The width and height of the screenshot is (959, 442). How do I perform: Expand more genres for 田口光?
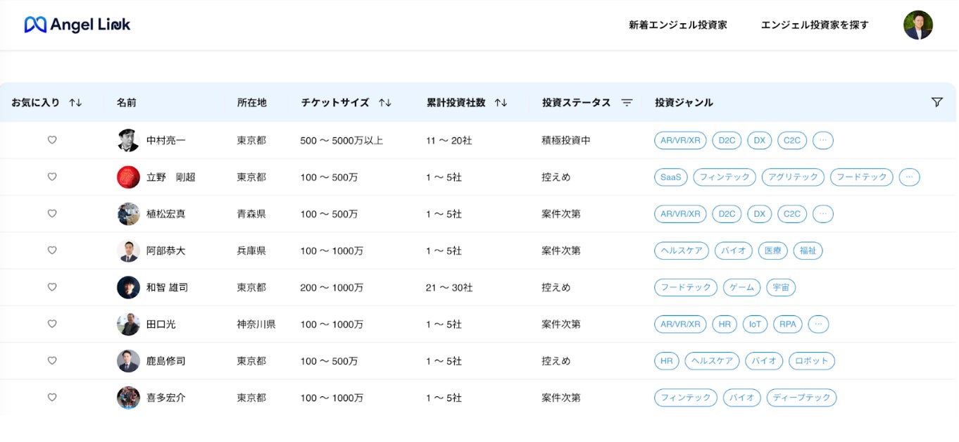pos(817,324)
